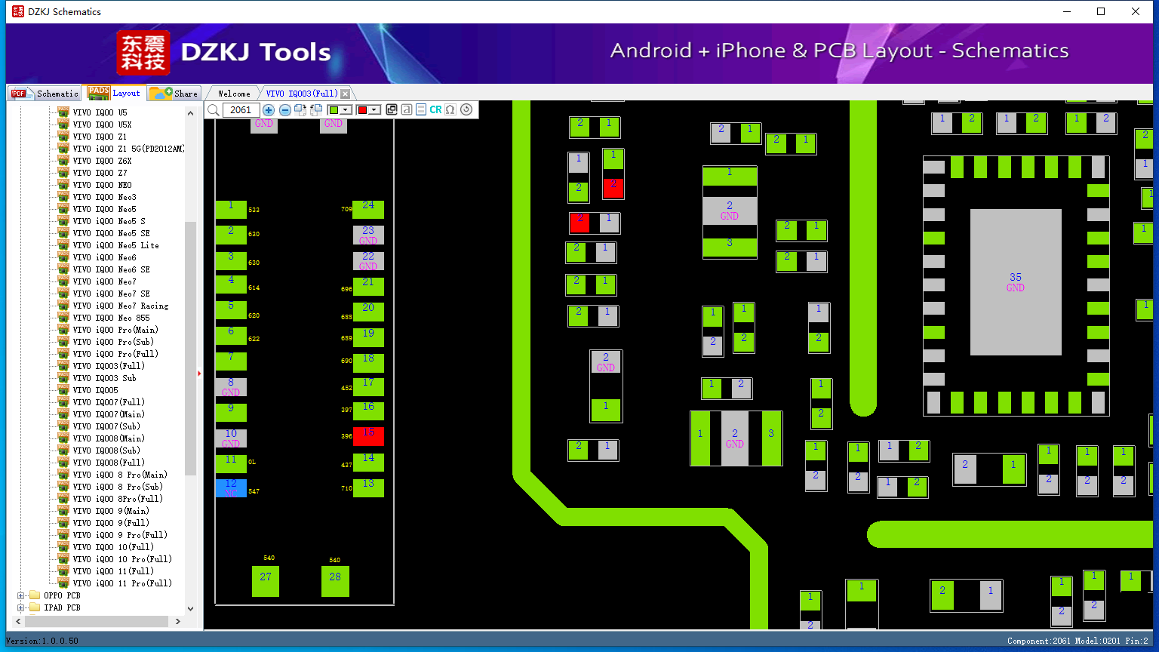The width and height of the screenshot is (1159, 652).
Task: Open the red color dropdown arrow
Action: click(374, 110)
